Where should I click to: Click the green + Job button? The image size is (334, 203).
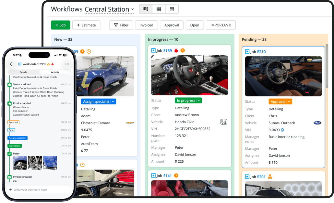pyautogui.click(x=61, y=25)
